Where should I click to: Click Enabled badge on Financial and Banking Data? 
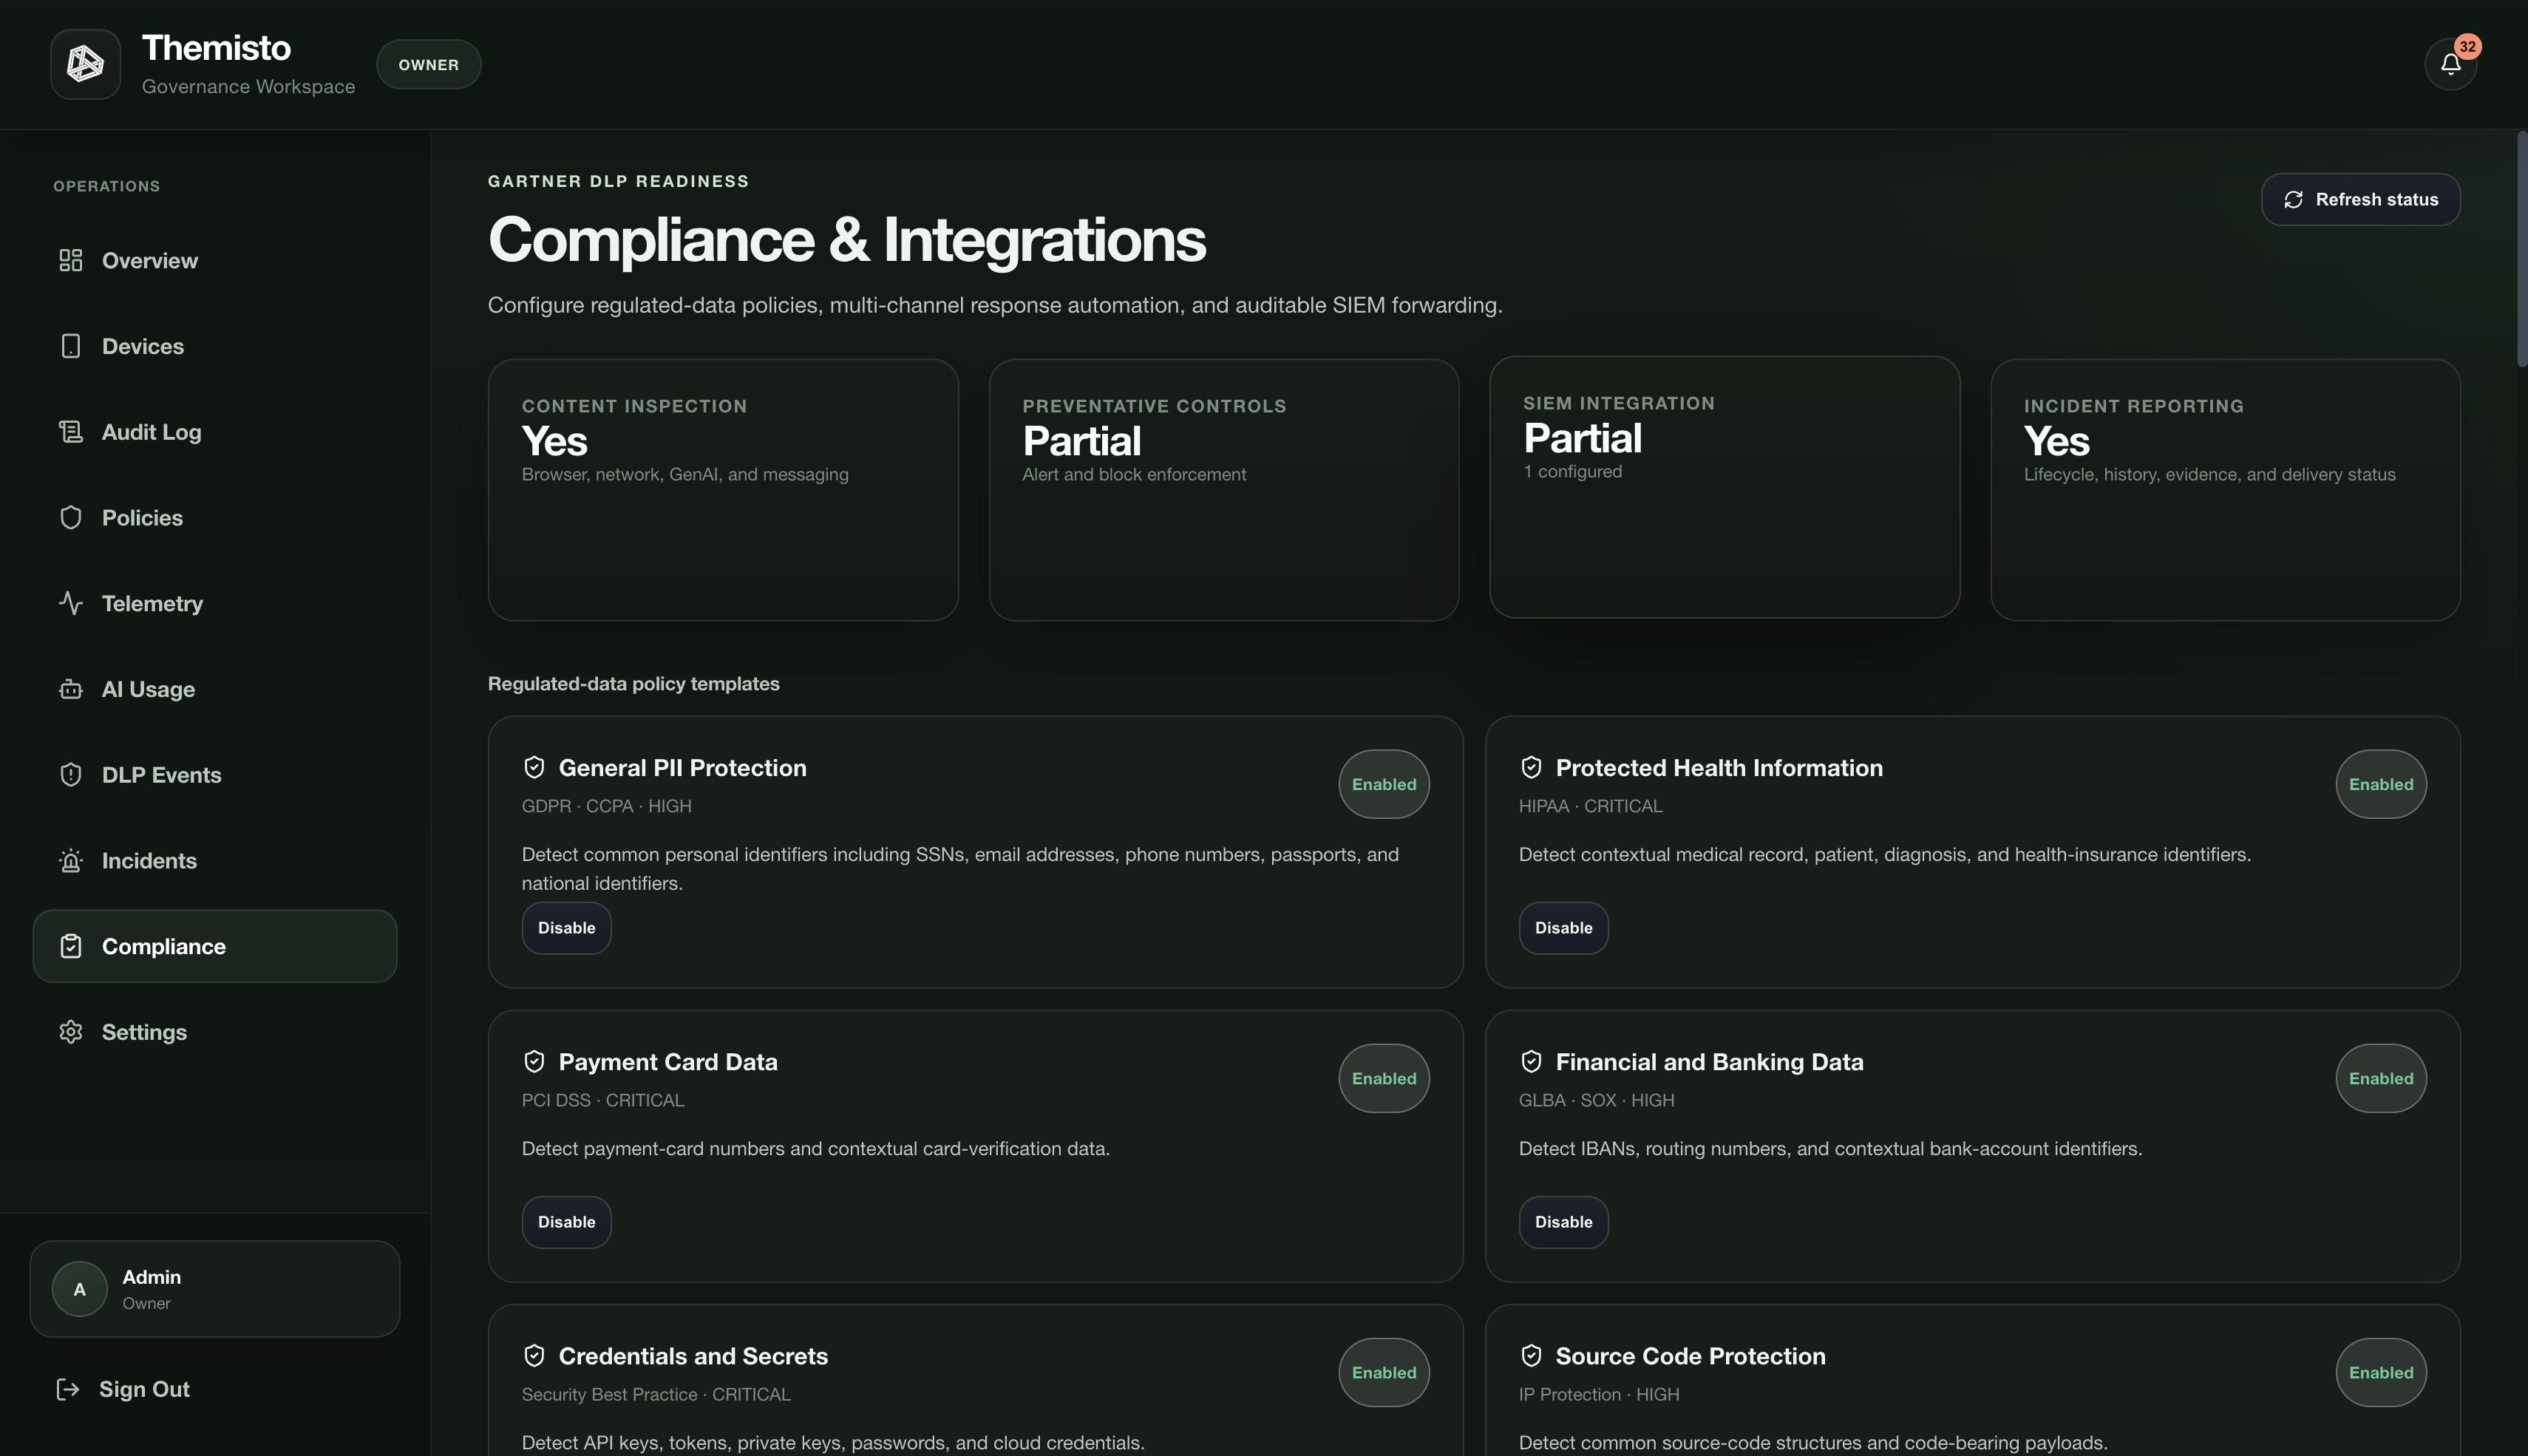[x=2381, y=1078]
